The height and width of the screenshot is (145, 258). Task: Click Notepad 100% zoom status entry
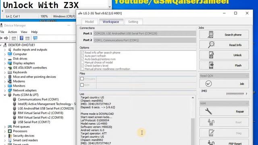[x=44, y=16]
